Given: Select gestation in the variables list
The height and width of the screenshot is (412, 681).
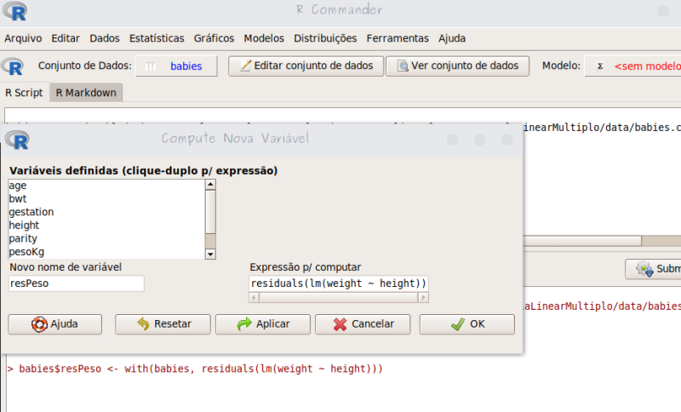Looking at the screenshot, I should 31,212.
